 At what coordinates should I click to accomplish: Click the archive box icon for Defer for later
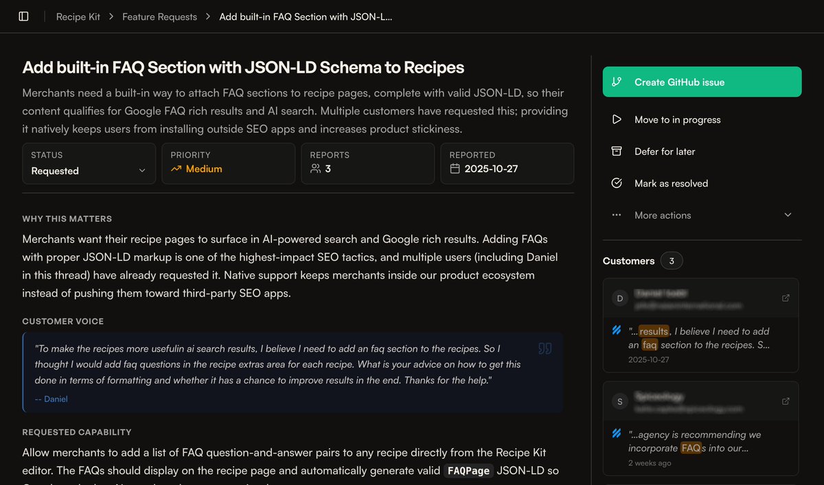coord(617,151)
